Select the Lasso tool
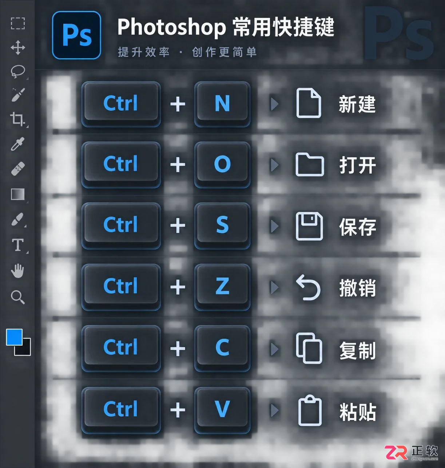 point(18,72)
